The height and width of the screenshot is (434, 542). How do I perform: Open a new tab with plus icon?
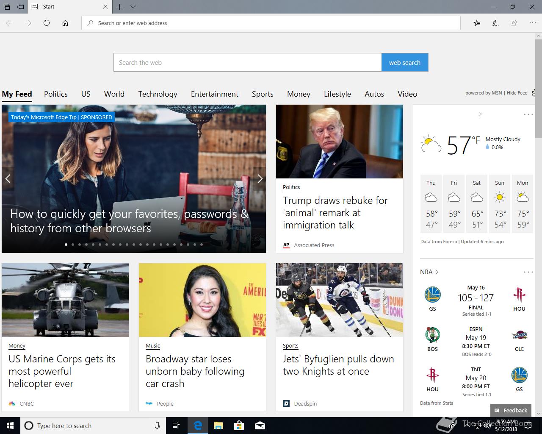pyautogui.click(x=120, y=7)
